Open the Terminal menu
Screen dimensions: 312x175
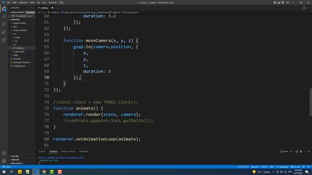(53, 2)
